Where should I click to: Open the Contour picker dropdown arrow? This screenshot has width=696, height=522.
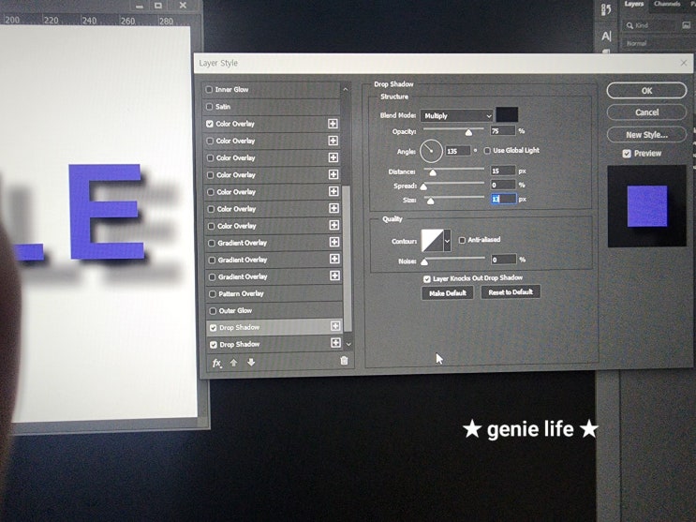(448, 241)
